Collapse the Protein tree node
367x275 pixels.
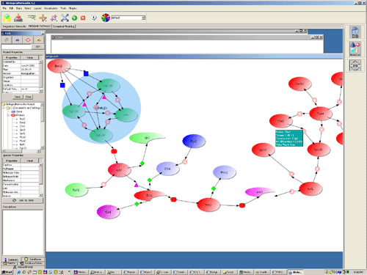click(8, 115)
